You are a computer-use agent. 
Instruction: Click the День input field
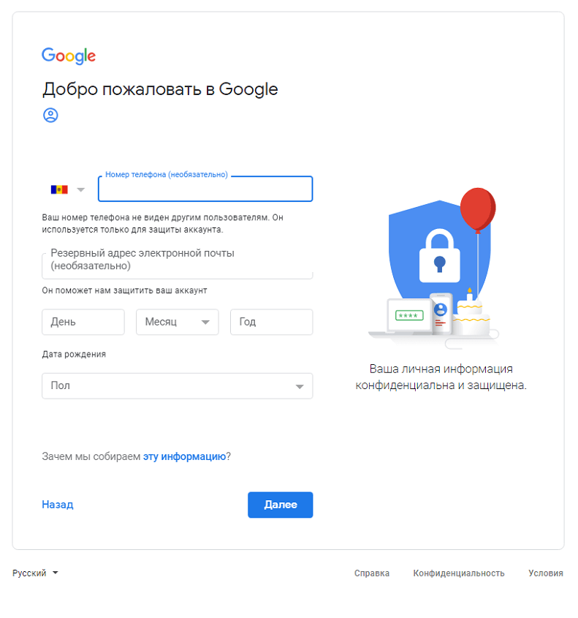(83, 322)
